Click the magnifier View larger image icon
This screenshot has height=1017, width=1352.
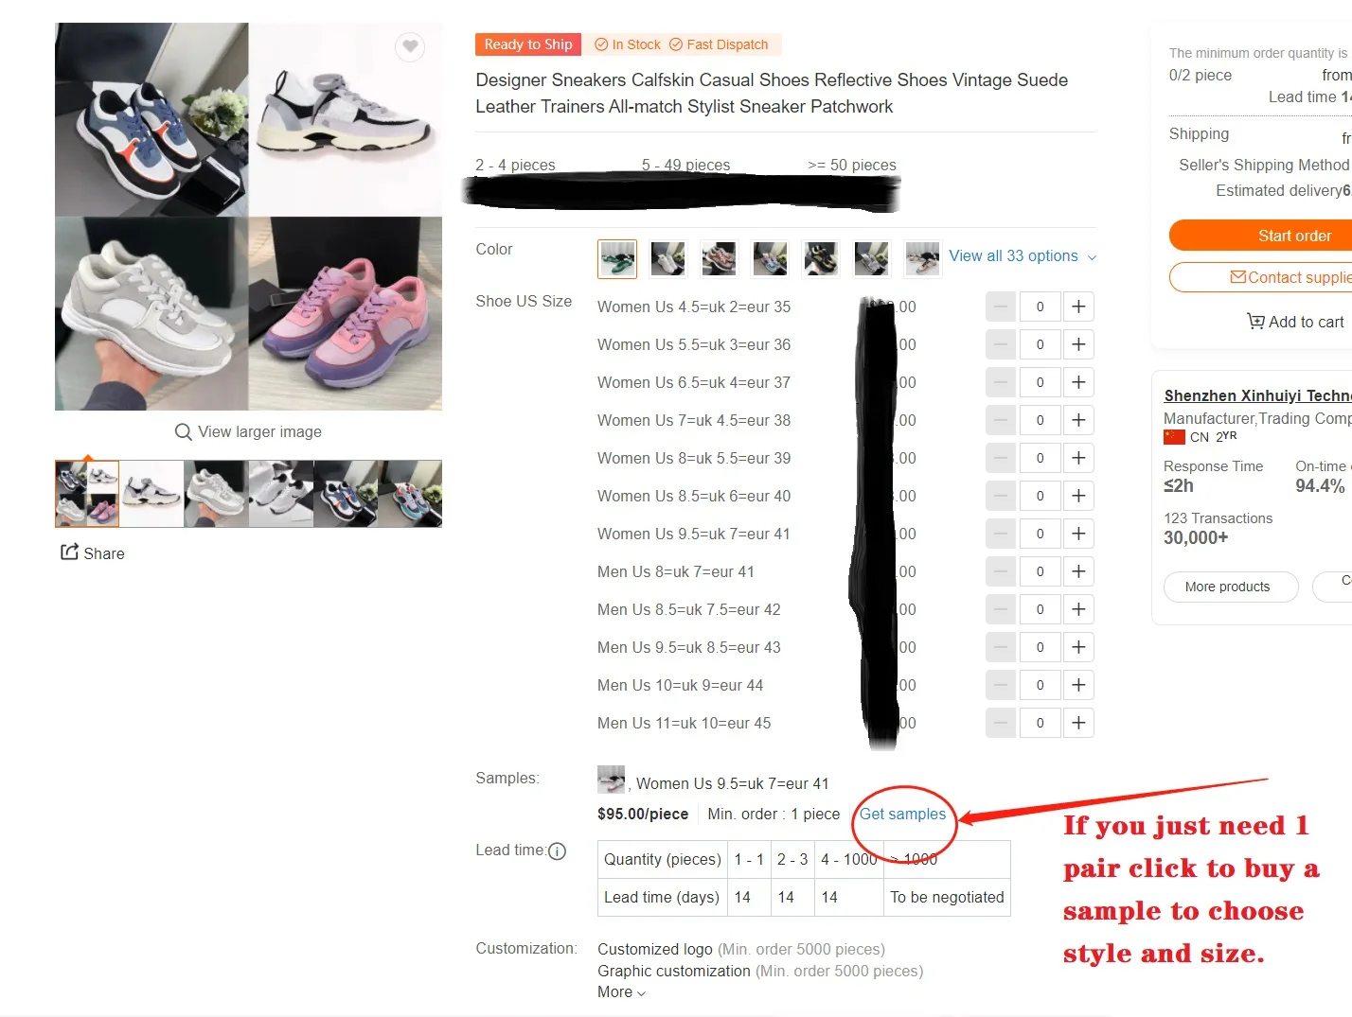point(184,431)
